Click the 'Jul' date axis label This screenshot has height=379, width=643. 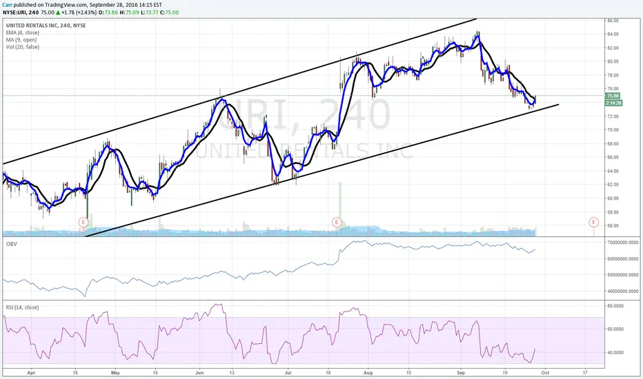tap(288, 373)
